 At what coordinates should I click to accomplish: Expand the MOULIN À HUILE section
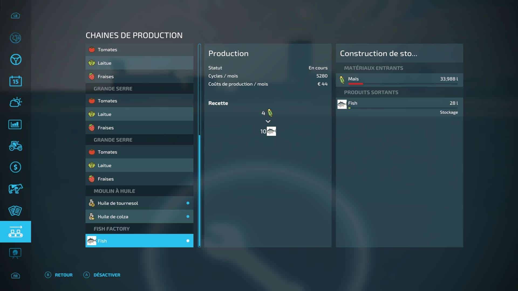(x=139, y=191)
